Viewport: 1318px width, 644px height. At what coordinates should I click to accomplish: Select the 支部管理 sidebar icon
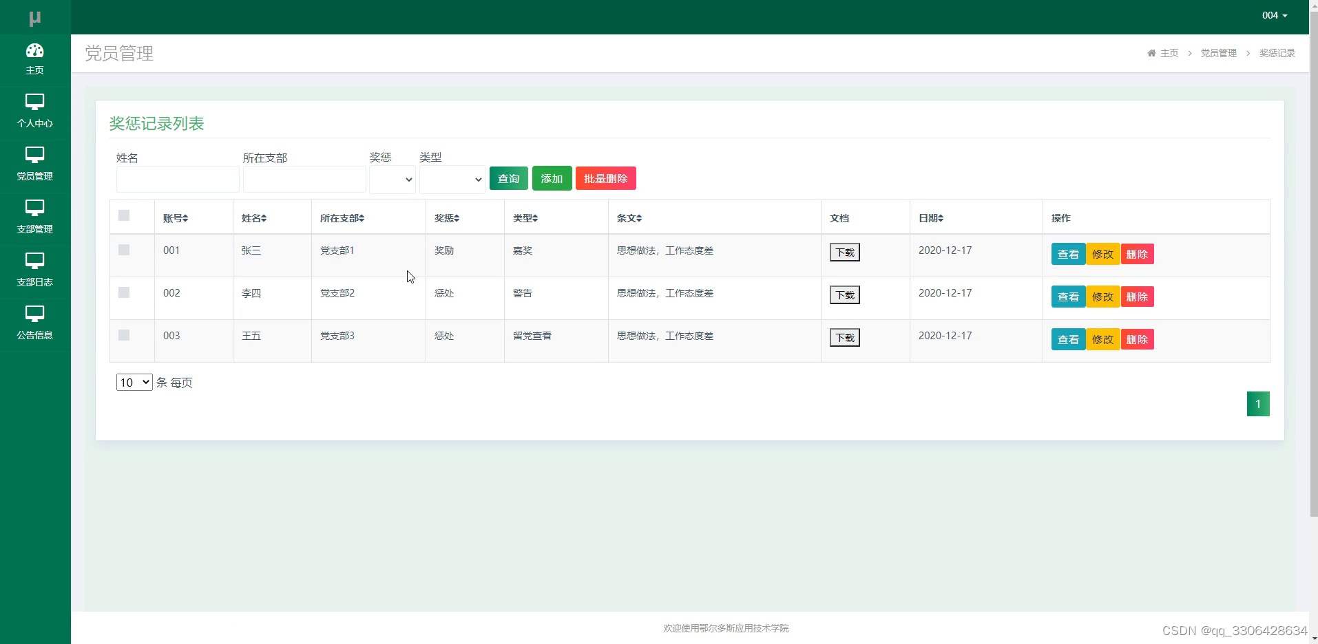click(34, 217)
